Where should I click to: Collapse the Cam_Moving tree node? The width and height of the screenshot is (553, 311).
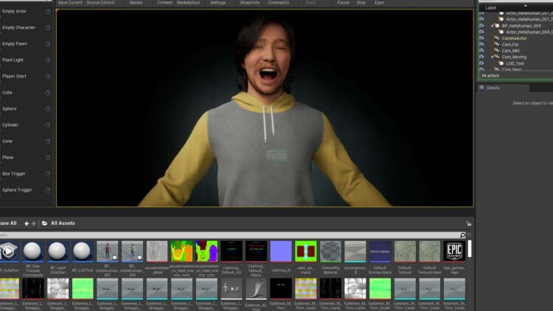point(492,57)
